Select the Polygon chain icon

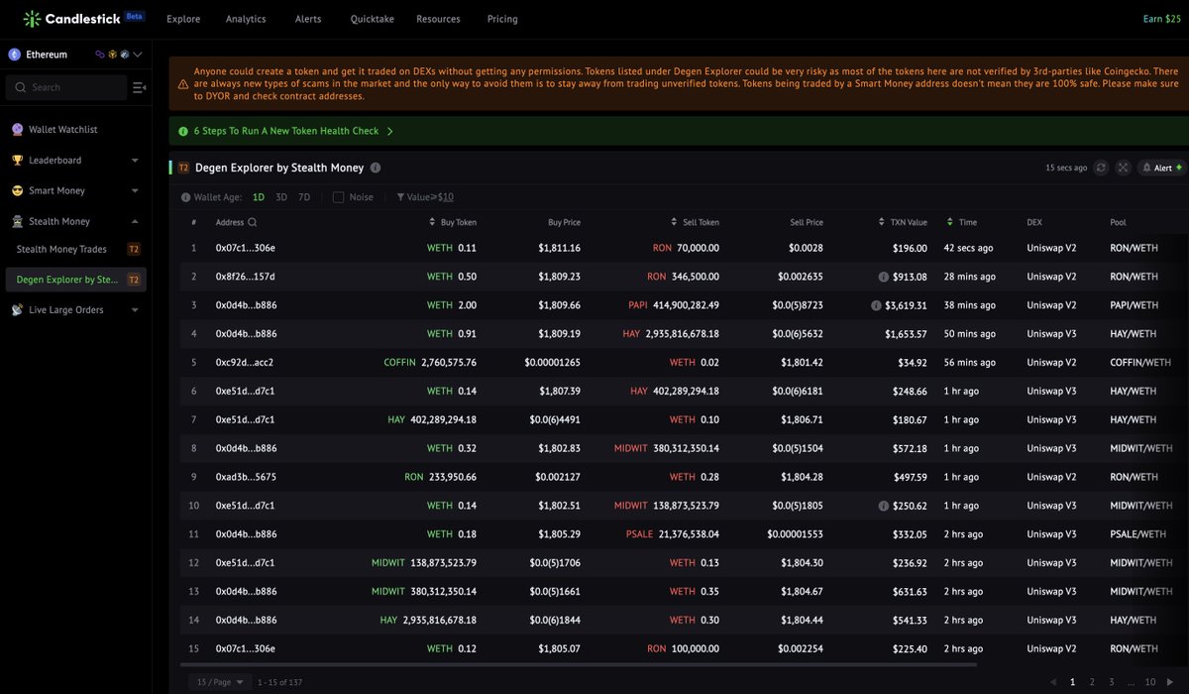(x=99, y=54)
